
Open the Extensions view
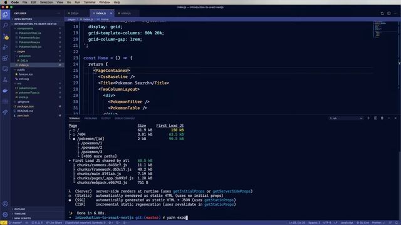5,58
